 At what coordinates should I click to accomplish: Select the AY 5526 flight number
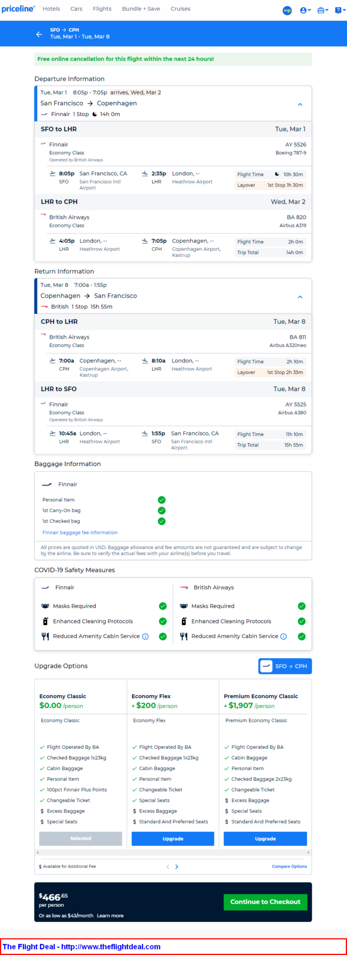tap(296, 144)
